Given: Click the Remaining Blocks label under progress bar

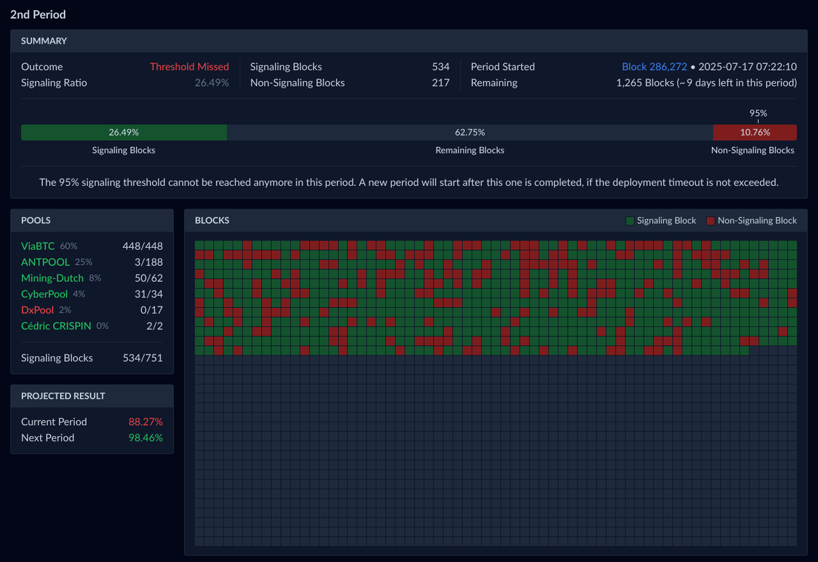Looking at the screenshot, I should (470, 150).
